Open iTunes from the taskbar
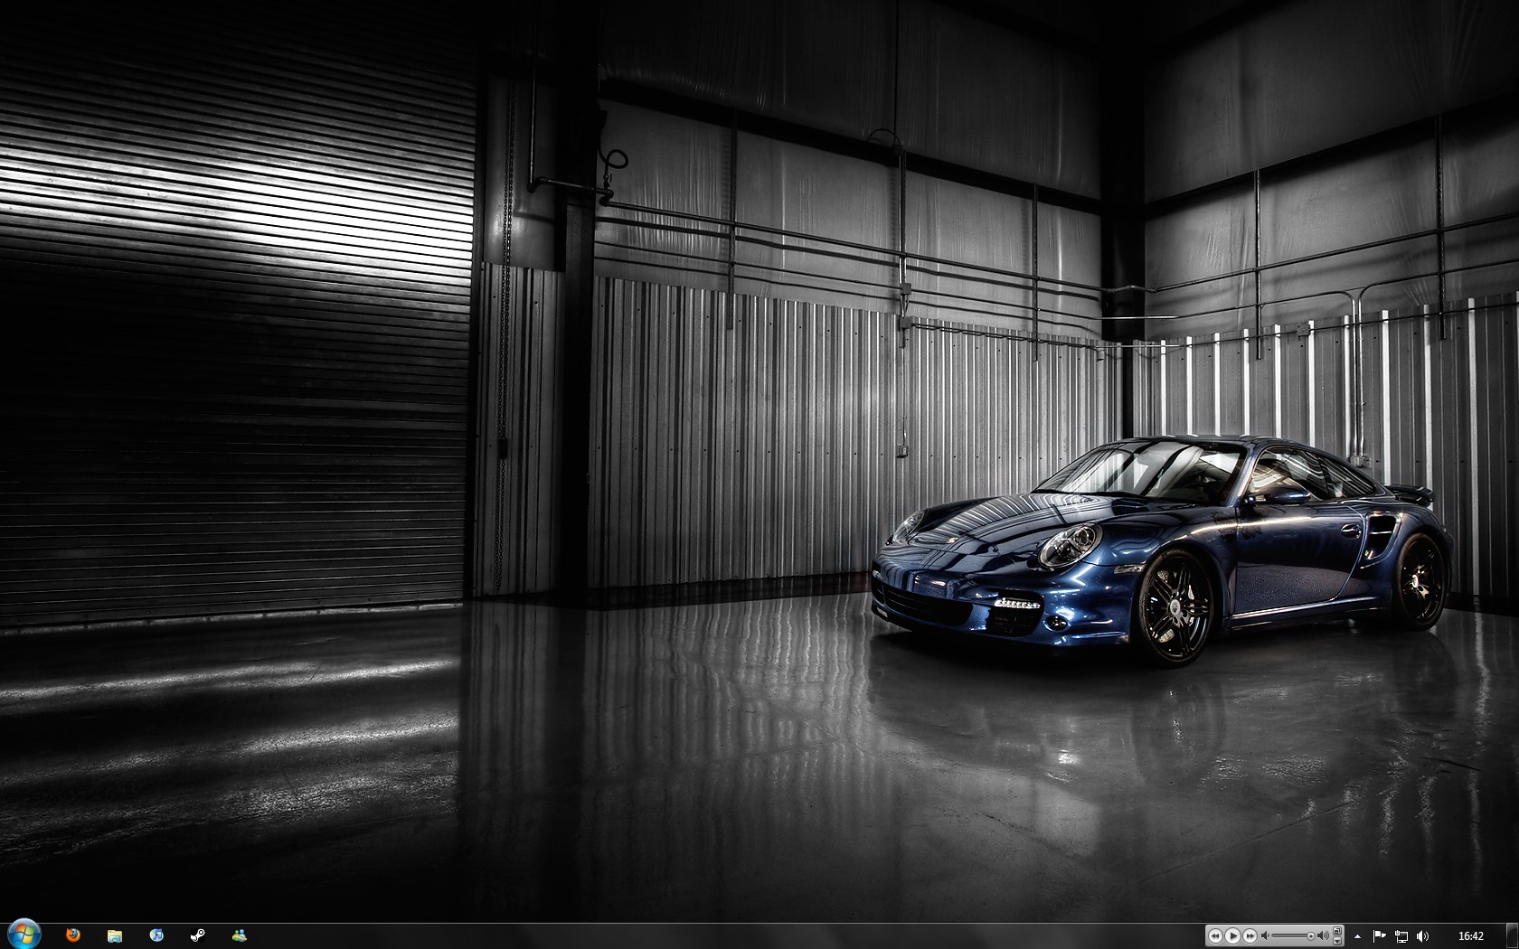1519x949 pixels. [156, 935]
